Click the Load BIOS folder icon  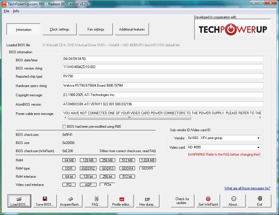[x=19, y=199]
